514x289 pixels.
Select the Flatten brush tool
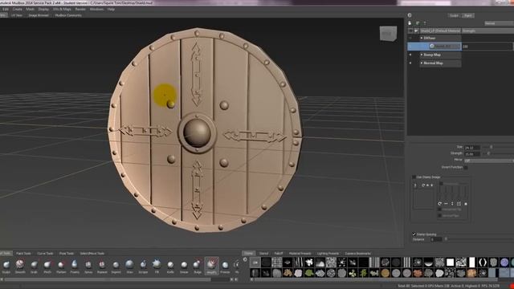pos(61,265)
